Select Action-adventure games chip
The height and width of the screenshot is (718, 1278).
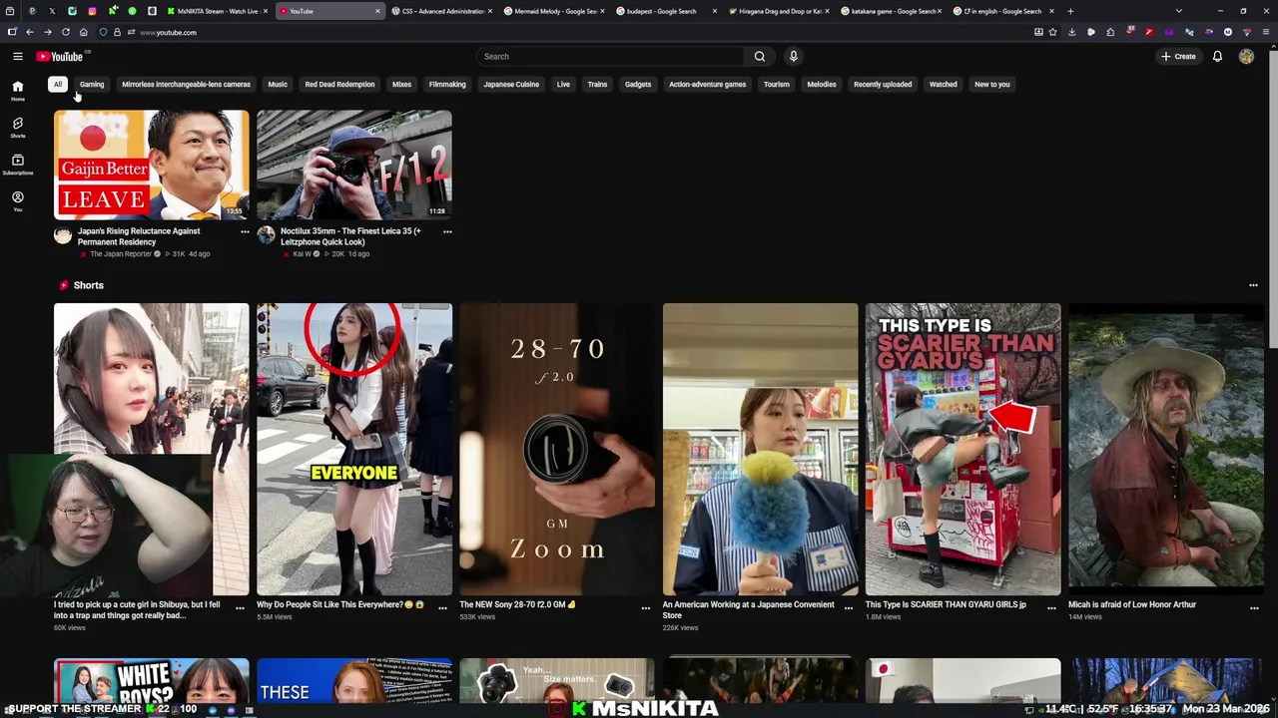click(x=707, y=84)
